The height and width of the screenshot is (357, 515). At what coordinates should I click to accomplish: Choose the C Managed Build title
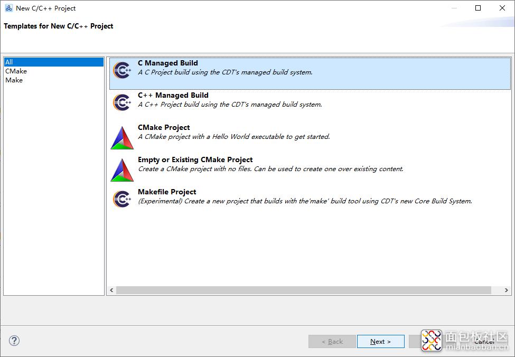(x=168, y=63)
